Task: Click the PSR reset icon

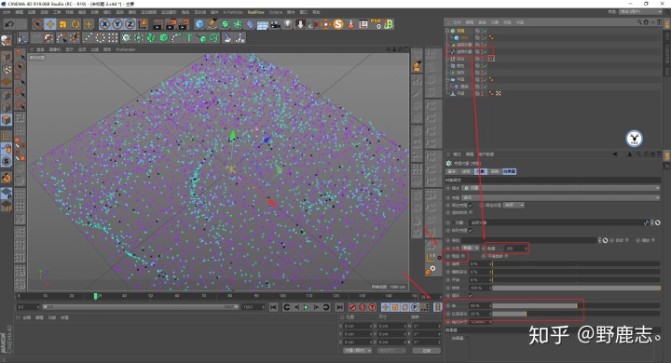Action: click(377, 24)
